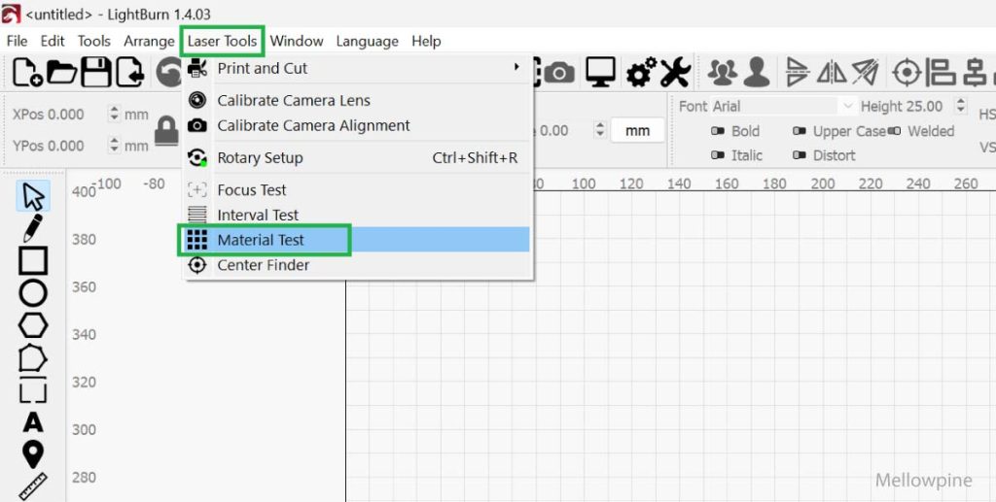
Task: Select the Draw Lines pencil tool
Action: (x=33, y=228)
